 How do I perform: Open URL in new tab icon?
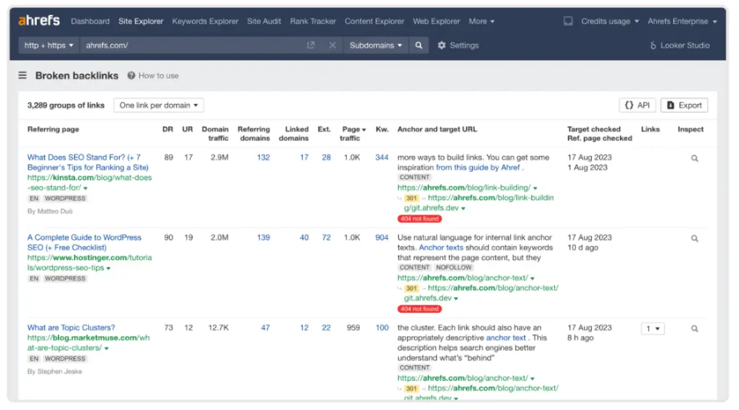310,45
